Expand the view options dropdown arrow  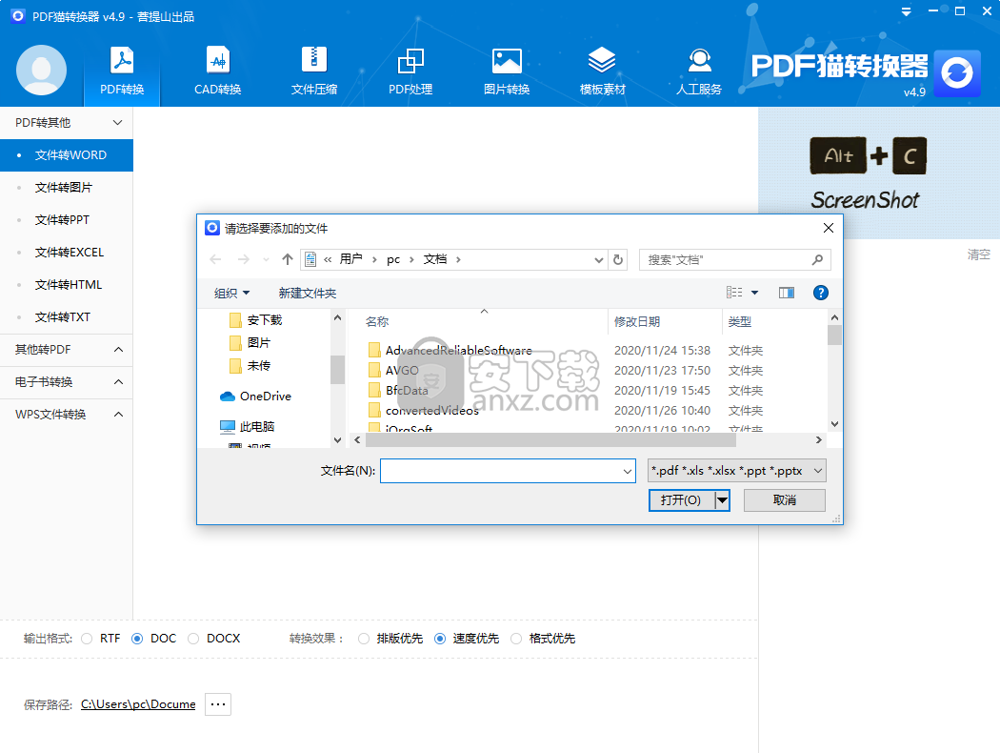pyautogui.click(x=754, y=293)
